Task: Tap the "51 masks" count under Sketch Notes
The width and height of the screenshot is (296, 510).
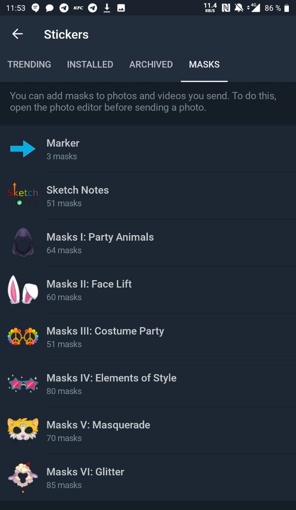Action: pyautogui.click(x=64, y=204)
